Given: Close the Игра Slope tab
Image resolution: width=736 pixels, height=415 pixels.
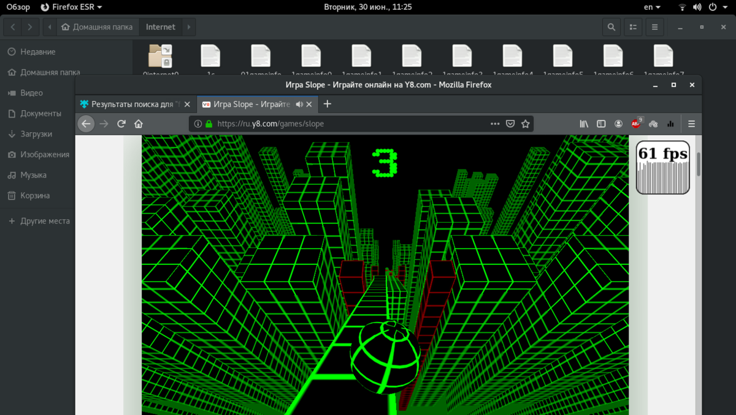Looking at the screenshot, I should pos(309,105).
